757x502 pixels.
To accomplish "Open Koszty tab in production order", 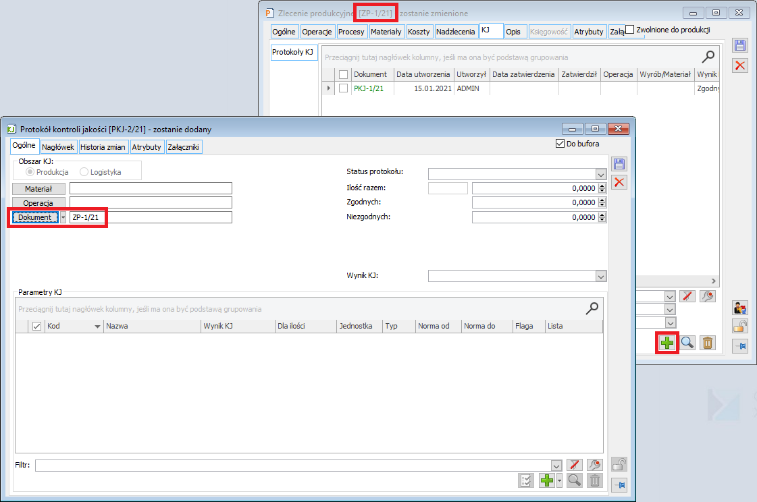I will [419, 32].
